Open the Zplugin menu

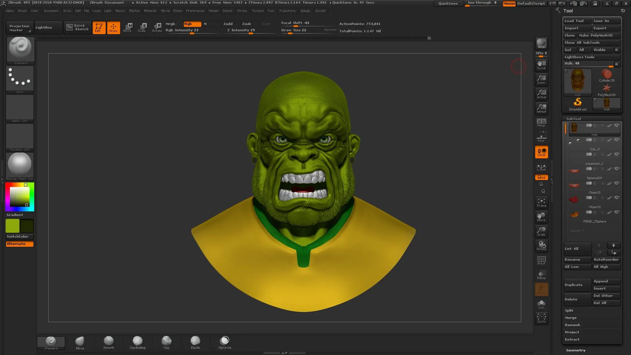[305, 11]
